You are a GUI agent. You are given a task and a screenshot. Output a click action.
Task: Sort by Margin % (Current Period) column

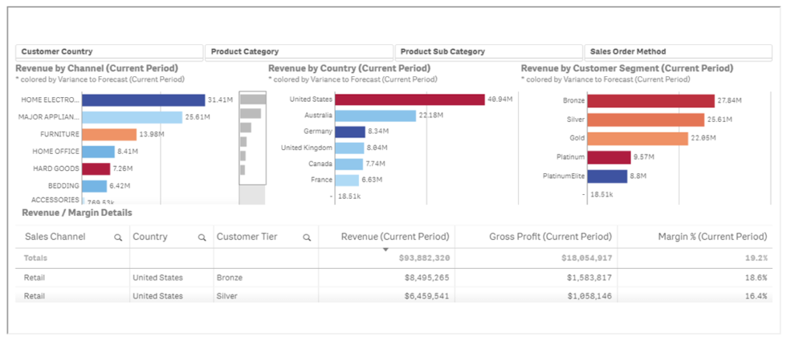point(712,237)
